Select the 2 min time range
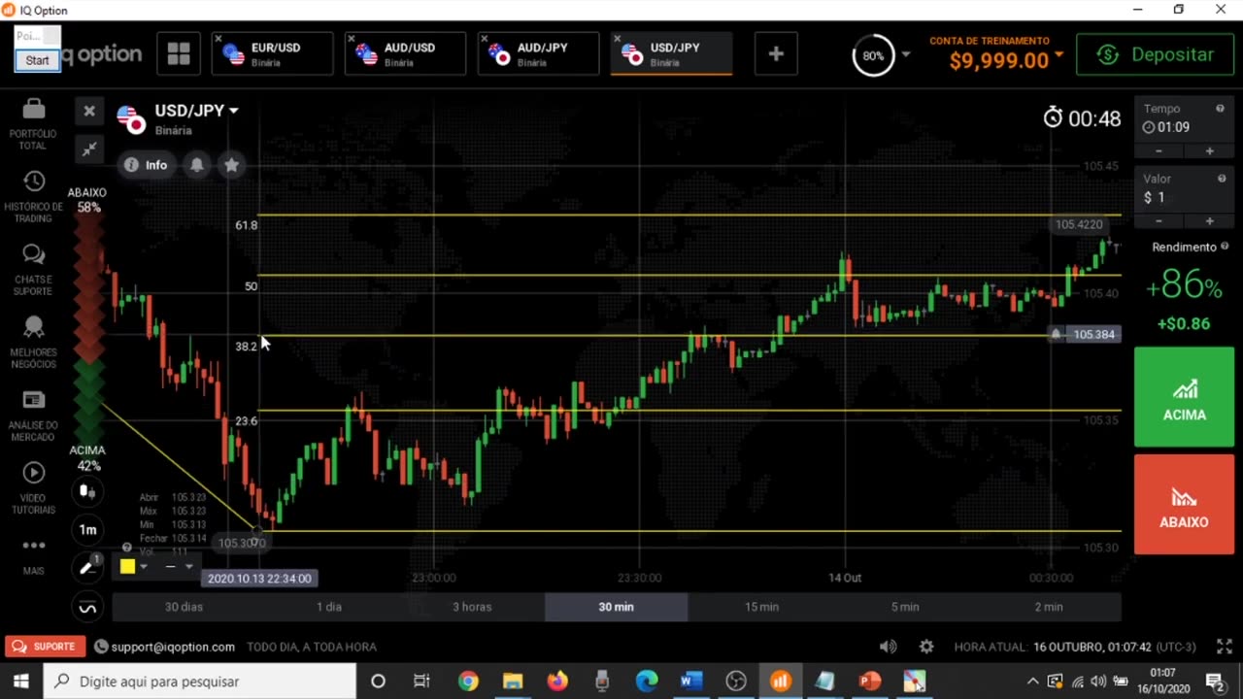The height and width of the screenshot is (699, 1243). 1049,607
